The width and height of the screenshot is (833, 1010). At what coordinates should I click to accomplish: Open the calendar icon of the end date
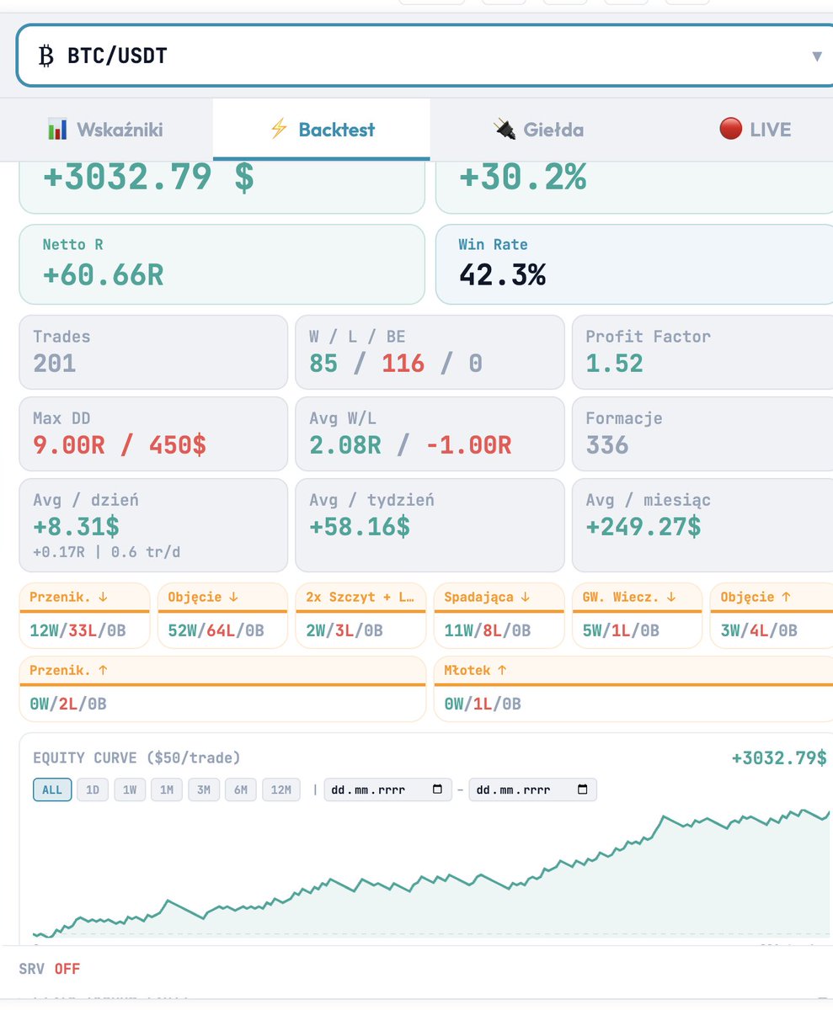coord(583,790)
